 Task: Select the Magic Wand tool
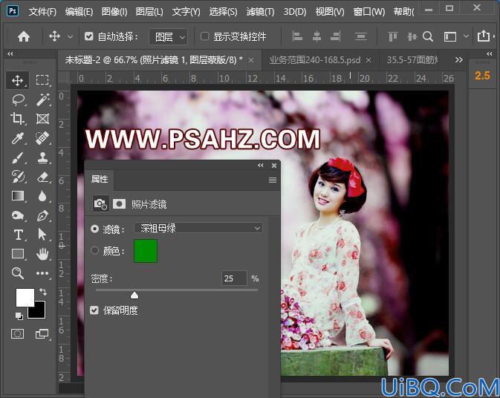click(x=42, y=99)
